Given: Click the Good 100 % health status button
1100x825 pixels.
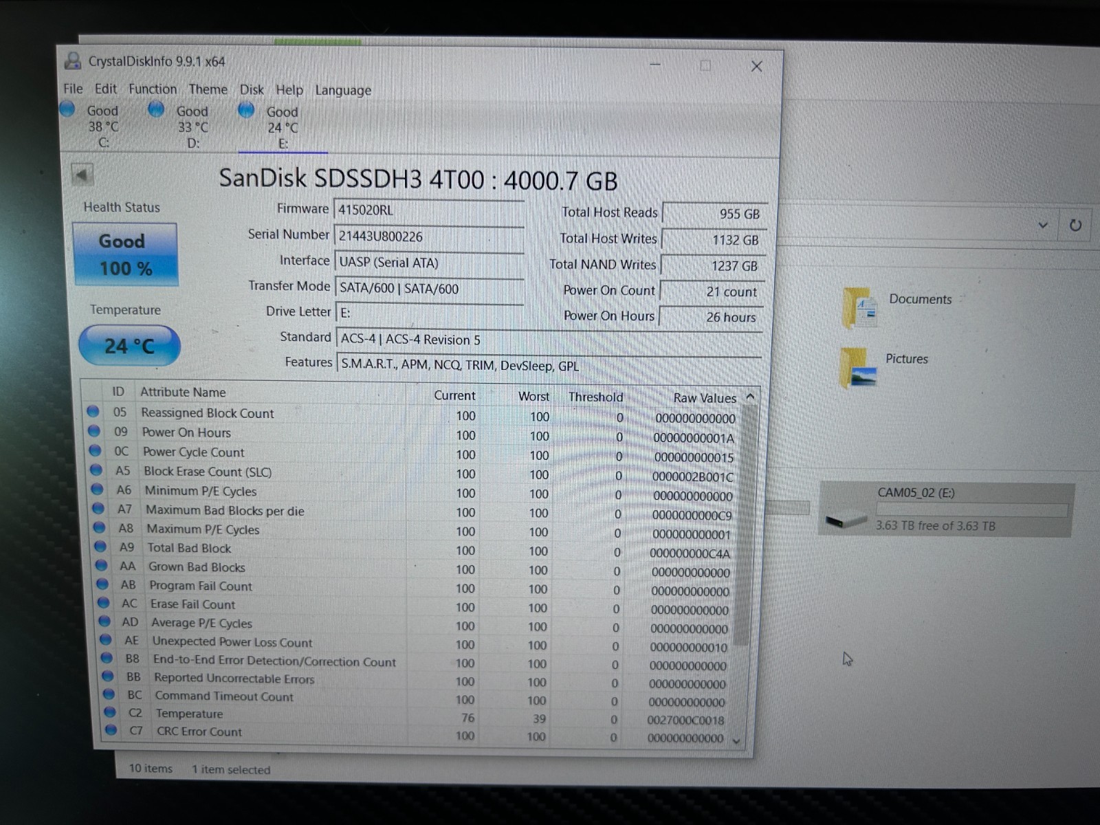Looking at the screenshot, I should [x=124, y=254].
